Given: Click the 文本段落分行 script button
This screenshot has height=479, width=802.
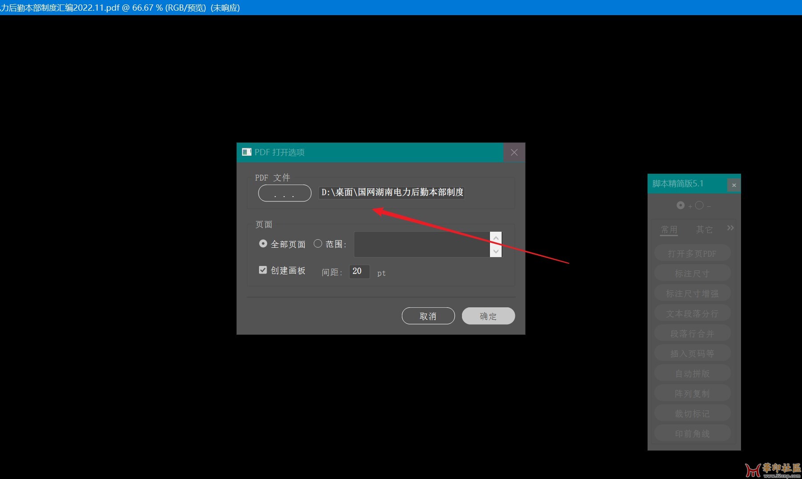Looking at the screenshot, I should tap(692, 314).
